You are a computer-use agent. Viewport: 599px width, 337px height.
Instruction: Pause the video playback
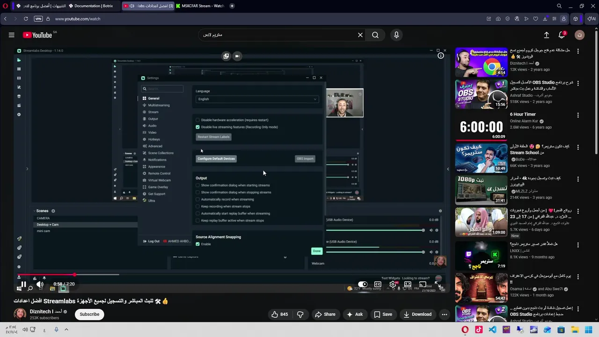coord(23,284)
